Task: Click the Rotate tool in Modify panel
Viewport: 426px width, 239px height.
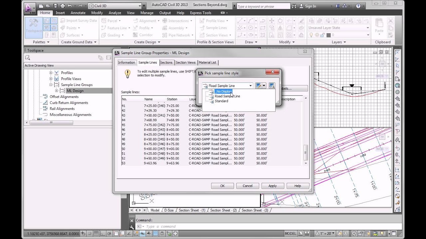Action: coord(280,21)
